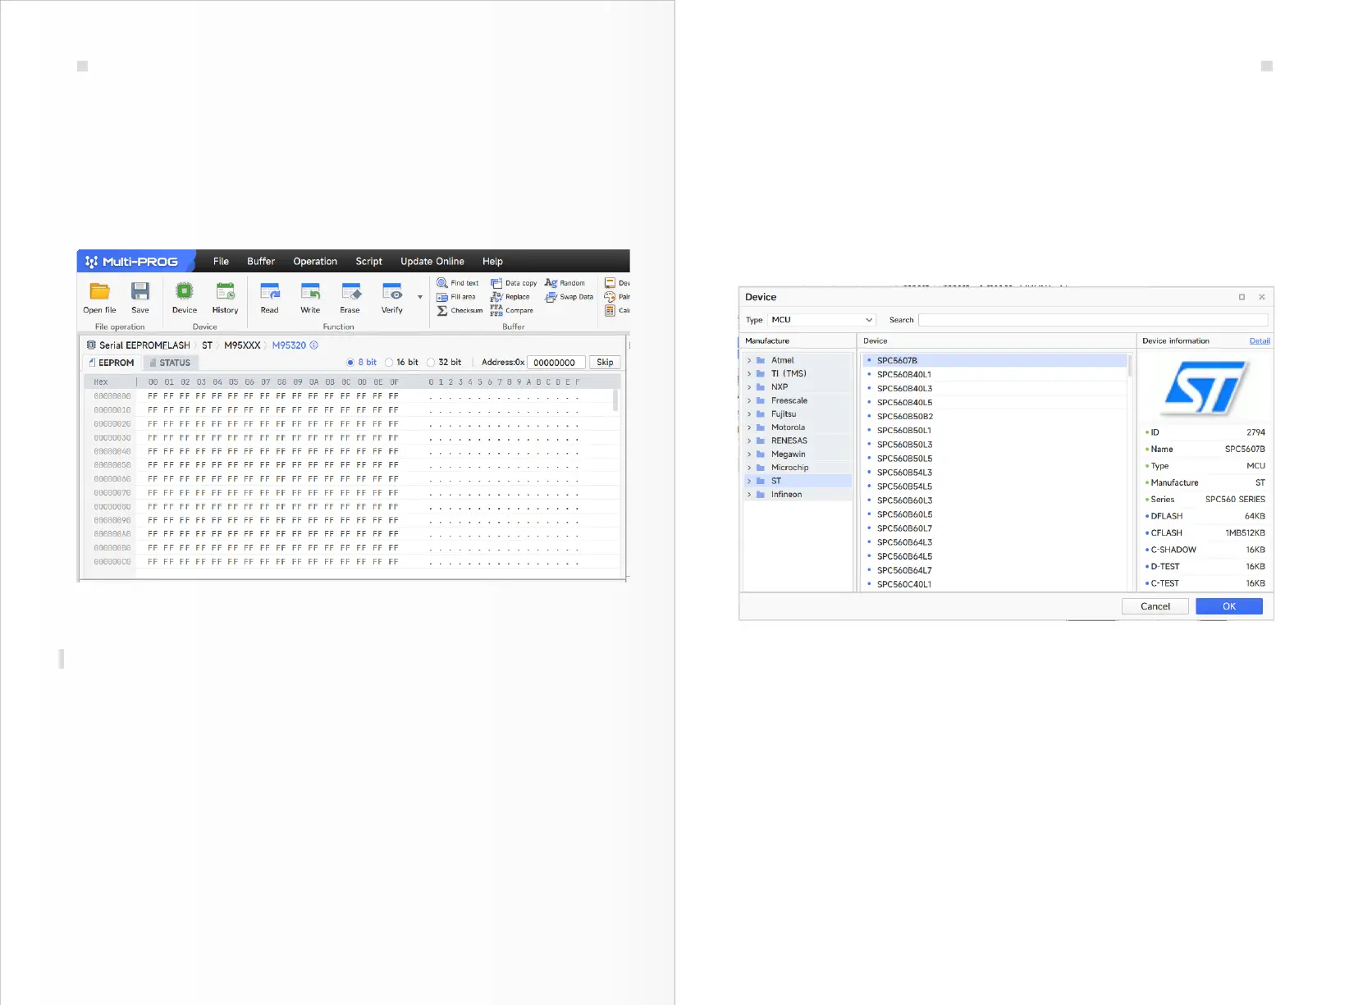This screenshot has height=1005, width=1349.
Task: Use the Fill area buffer tool
Action: [456, 297]
